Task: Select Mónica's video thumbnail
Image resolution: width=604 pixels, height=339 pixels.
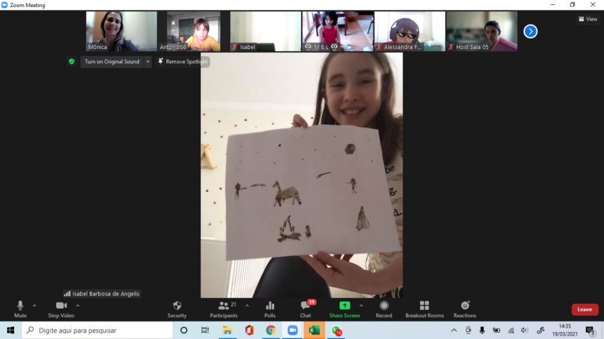Action: click(122, 31)
